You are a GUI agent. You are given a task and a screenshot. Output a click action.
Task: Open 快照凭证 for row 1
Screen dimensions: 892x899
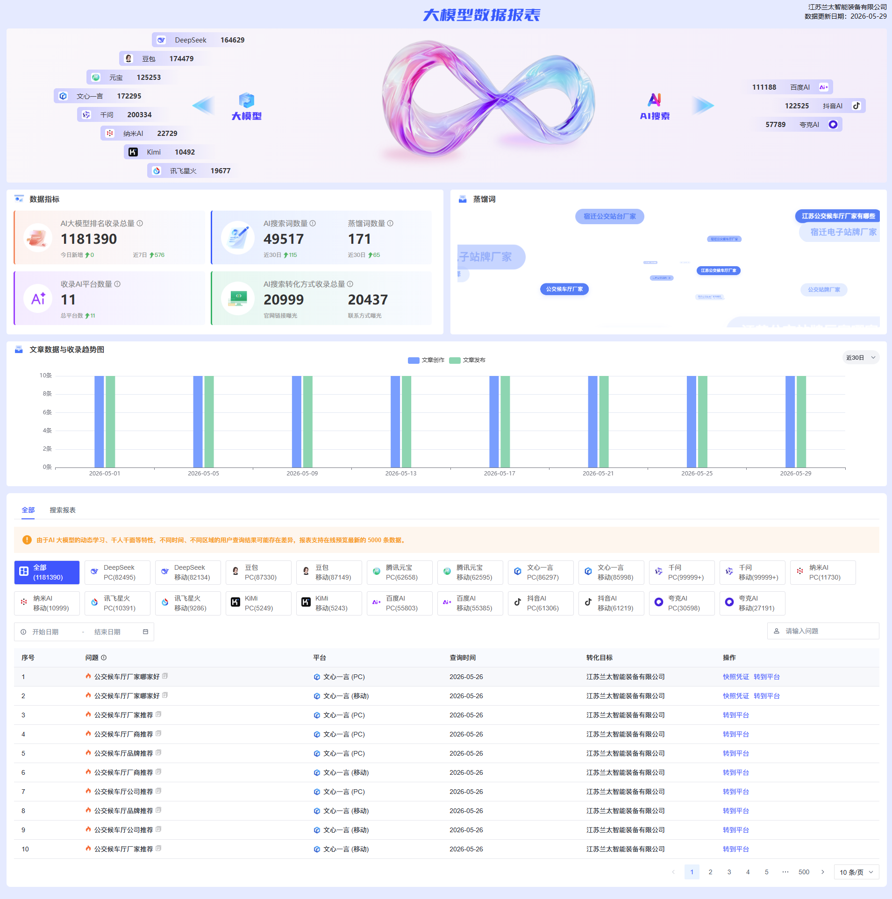tap(736, 677)
